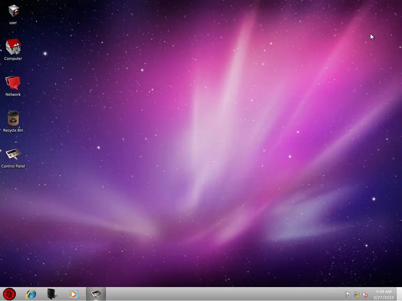The width and height of the screenshot is (402, 301).
Task: Select the Network desktop icon
Action: click(13, 86)
